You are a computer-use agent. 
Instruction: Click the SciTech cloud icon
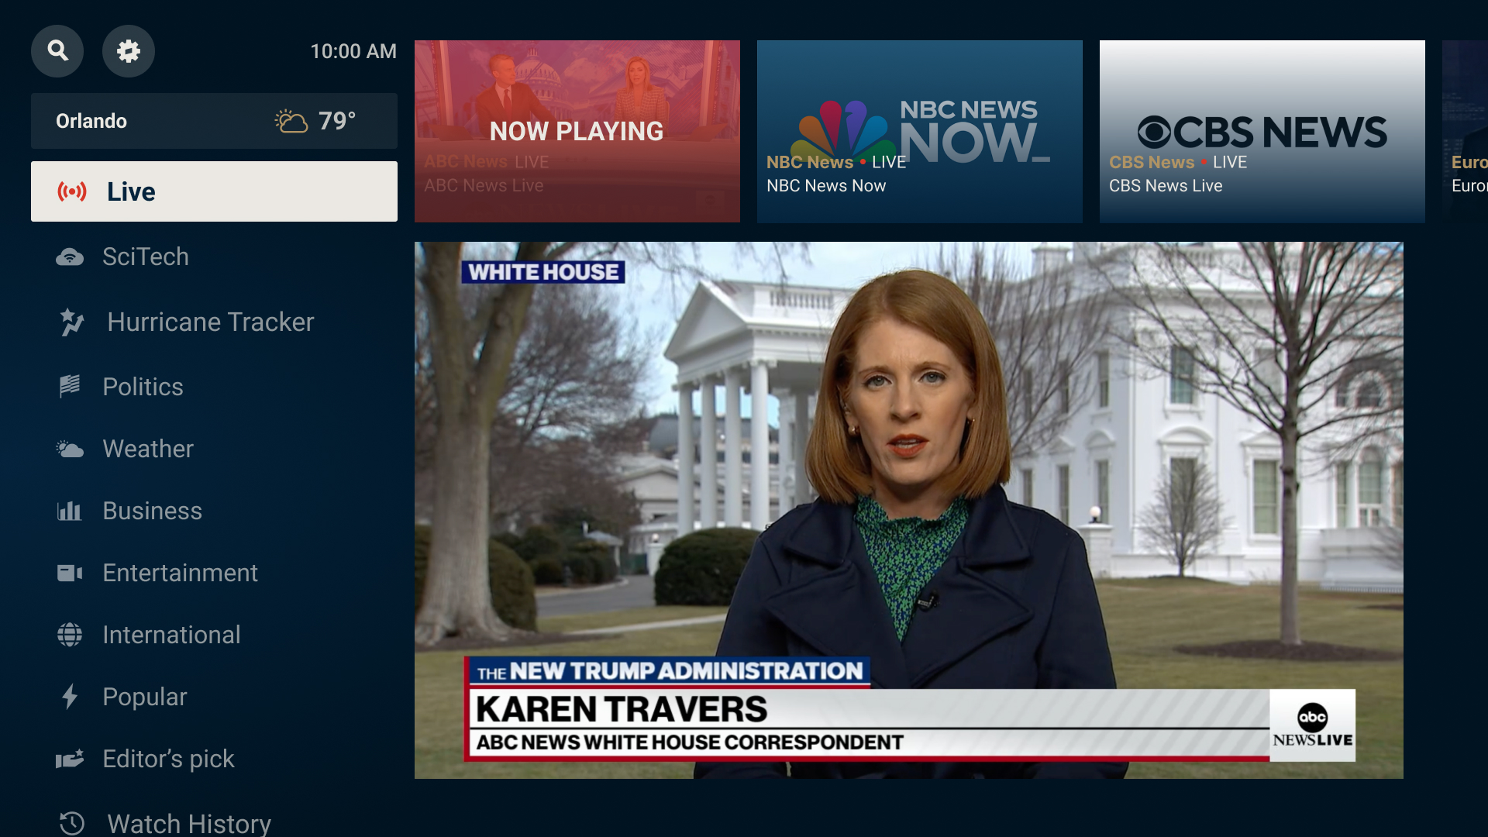(70, 257)
